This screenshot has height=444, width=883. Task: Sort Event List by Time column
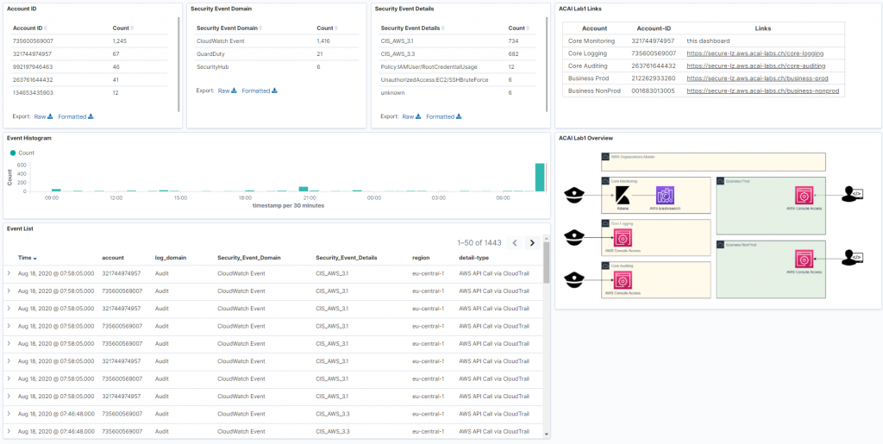(x=28, y=258)
